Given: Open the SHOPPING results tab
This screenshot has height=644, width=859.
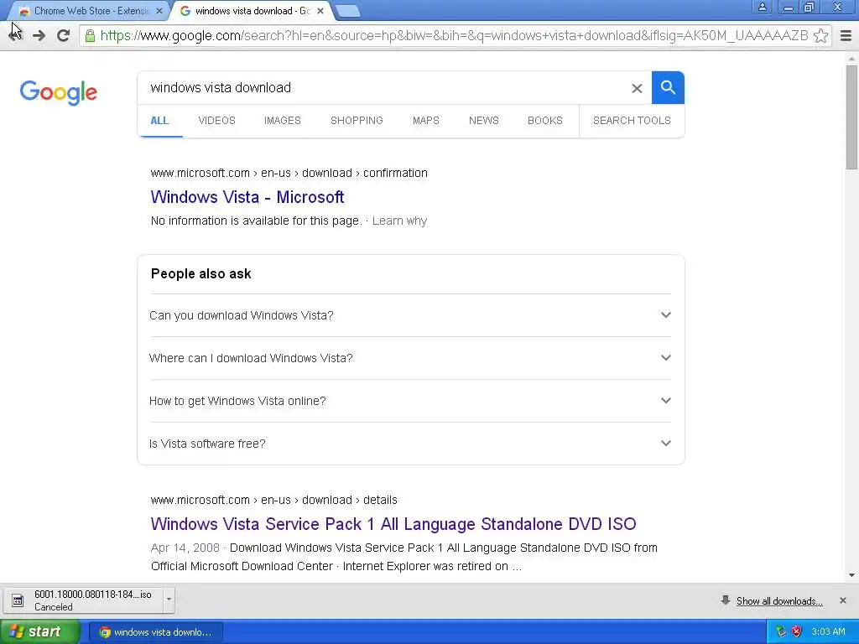Looking at the screenshot, I should pos(357,121).
